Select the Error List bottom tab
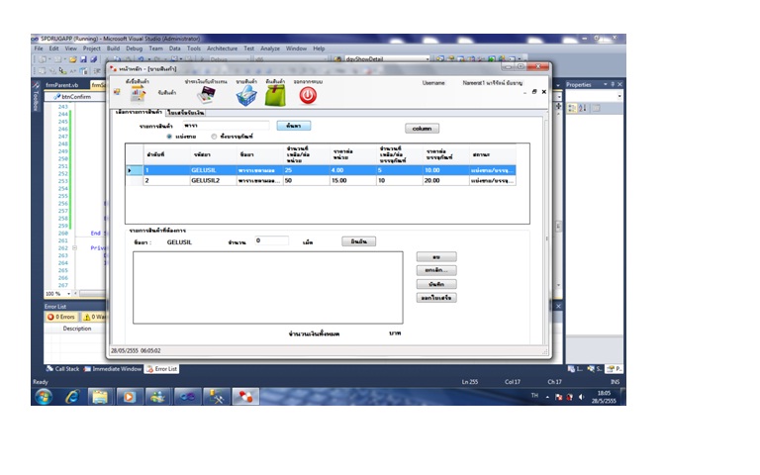The image size is (760, 475). (x=162, y=369)
